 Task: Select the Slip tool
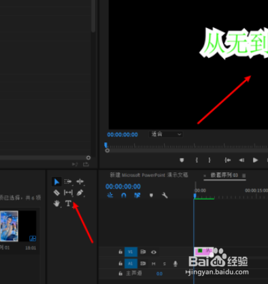pyautogui.click(x=68, y=193)
